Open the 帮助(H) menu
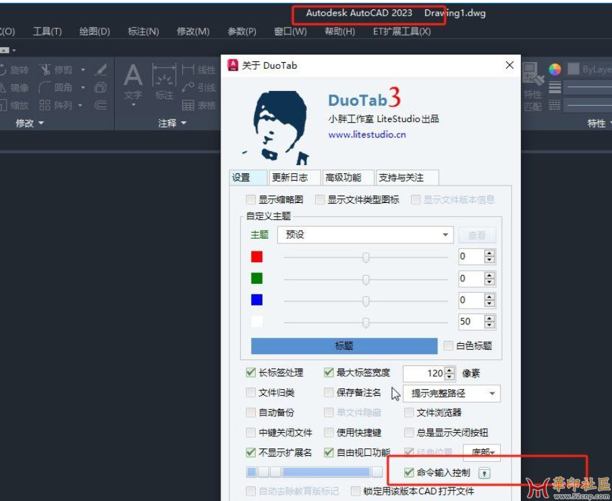 click(339, 31)
